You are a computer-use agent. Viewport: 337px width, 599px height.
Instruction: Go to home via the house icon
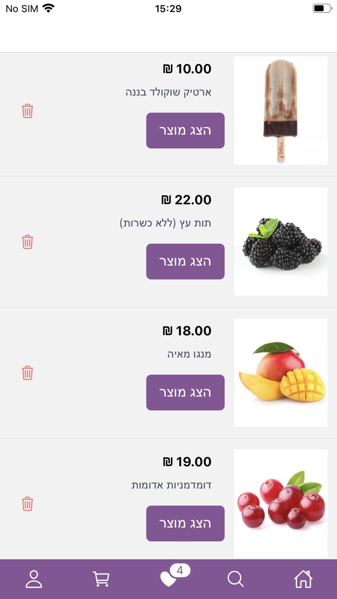(x=303, y=579)
